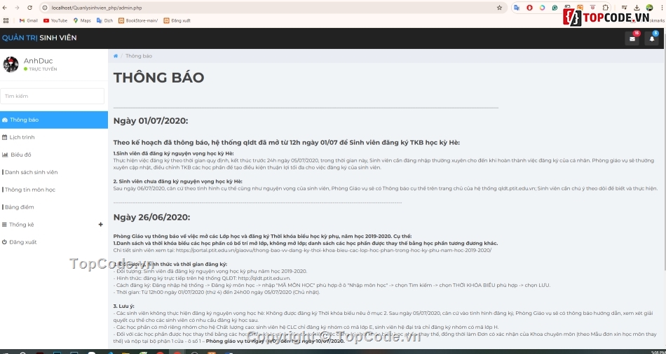Reload the page with the refresh icon
666x354 pixels.
29,8
